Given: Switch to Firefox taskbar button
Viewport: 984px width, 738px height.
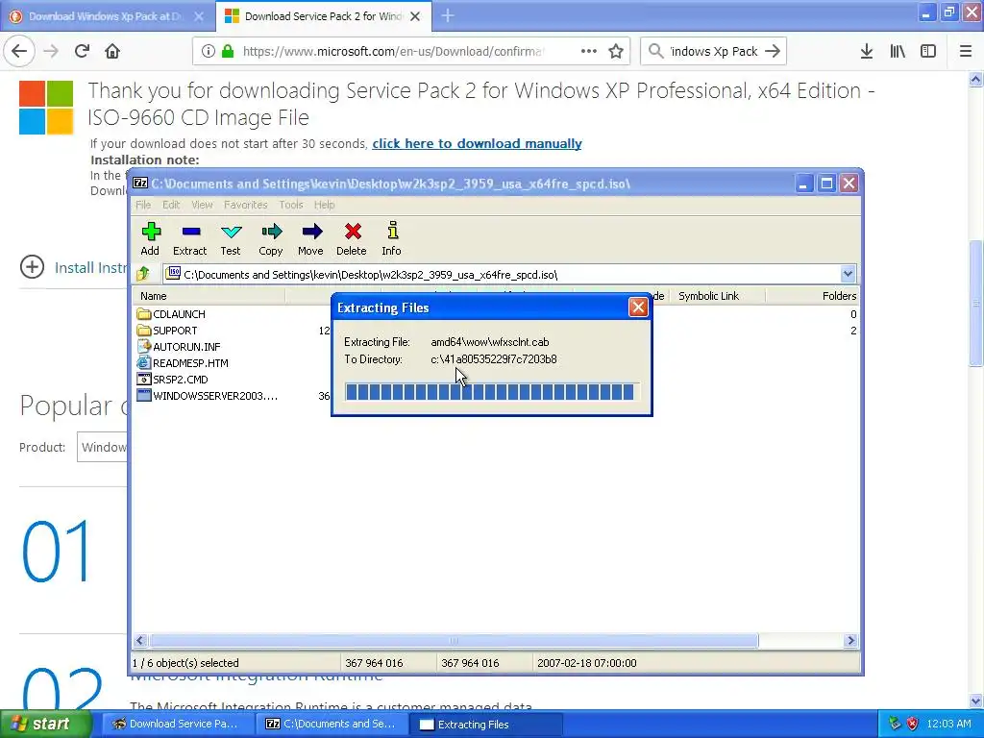Looking at the screenshot, I should [x=177, y=724].
